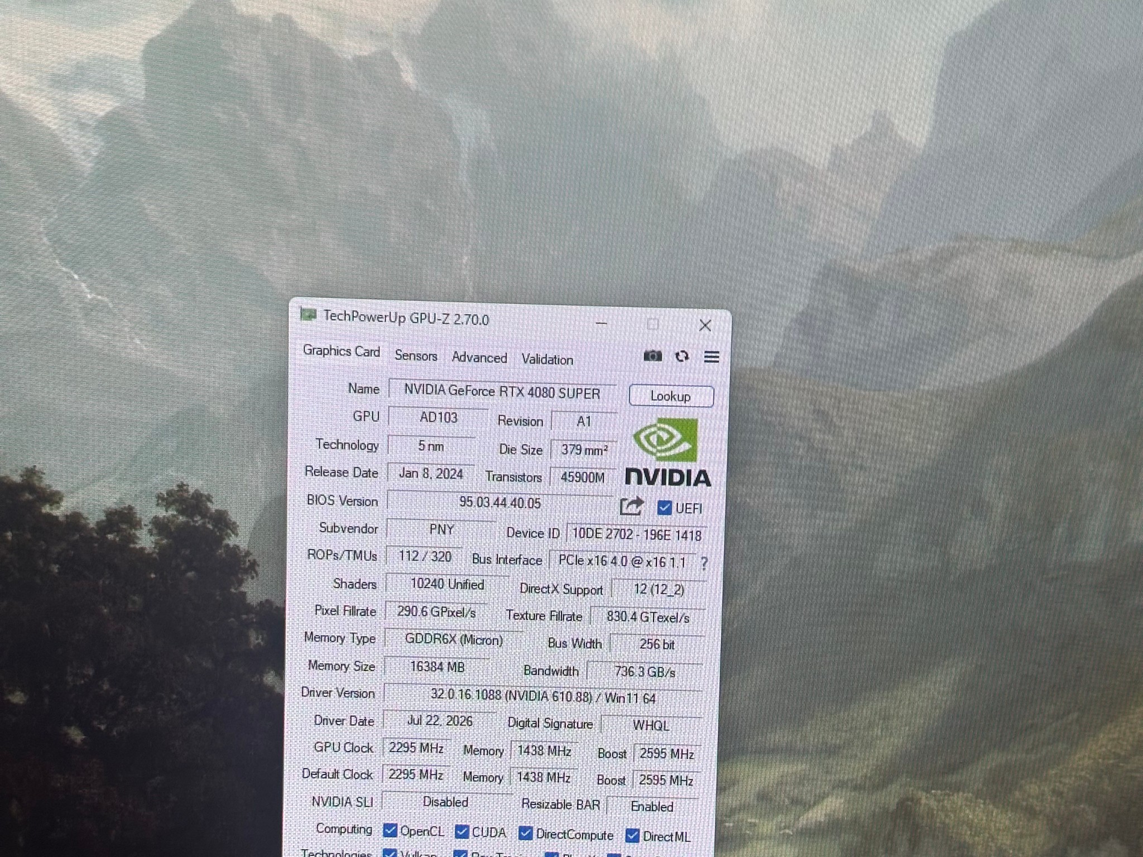
Task: Switch to the Graphics Card tab
Action: coord(341,351)
